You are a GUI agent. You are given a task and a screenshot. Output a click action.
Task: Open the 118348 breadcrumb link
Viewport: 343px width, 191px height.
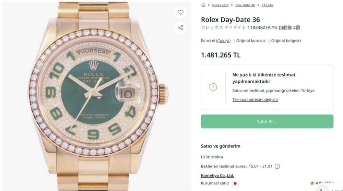(x=267, y=5)
